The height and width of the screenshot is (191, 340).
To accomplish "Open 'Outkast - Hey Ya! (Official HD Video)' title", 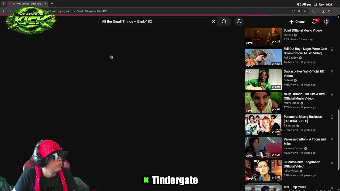I will [x=304, y=73].
